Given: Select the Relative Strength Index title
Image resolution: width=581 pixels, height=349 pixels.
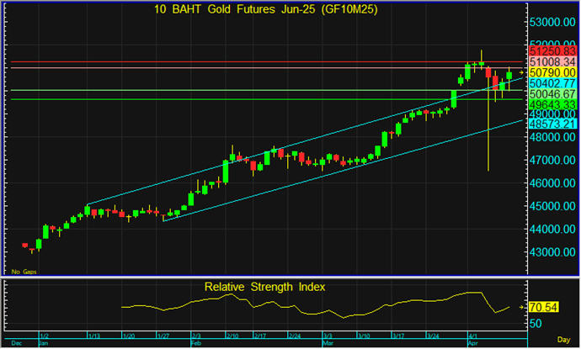Looking at the screenshot, I should click(264, 287).
